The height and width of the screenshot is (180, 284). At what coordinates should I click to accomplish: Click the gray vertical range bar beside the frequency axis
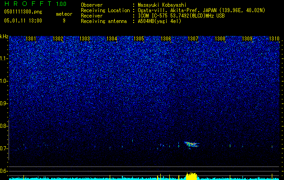coord(9,140)
